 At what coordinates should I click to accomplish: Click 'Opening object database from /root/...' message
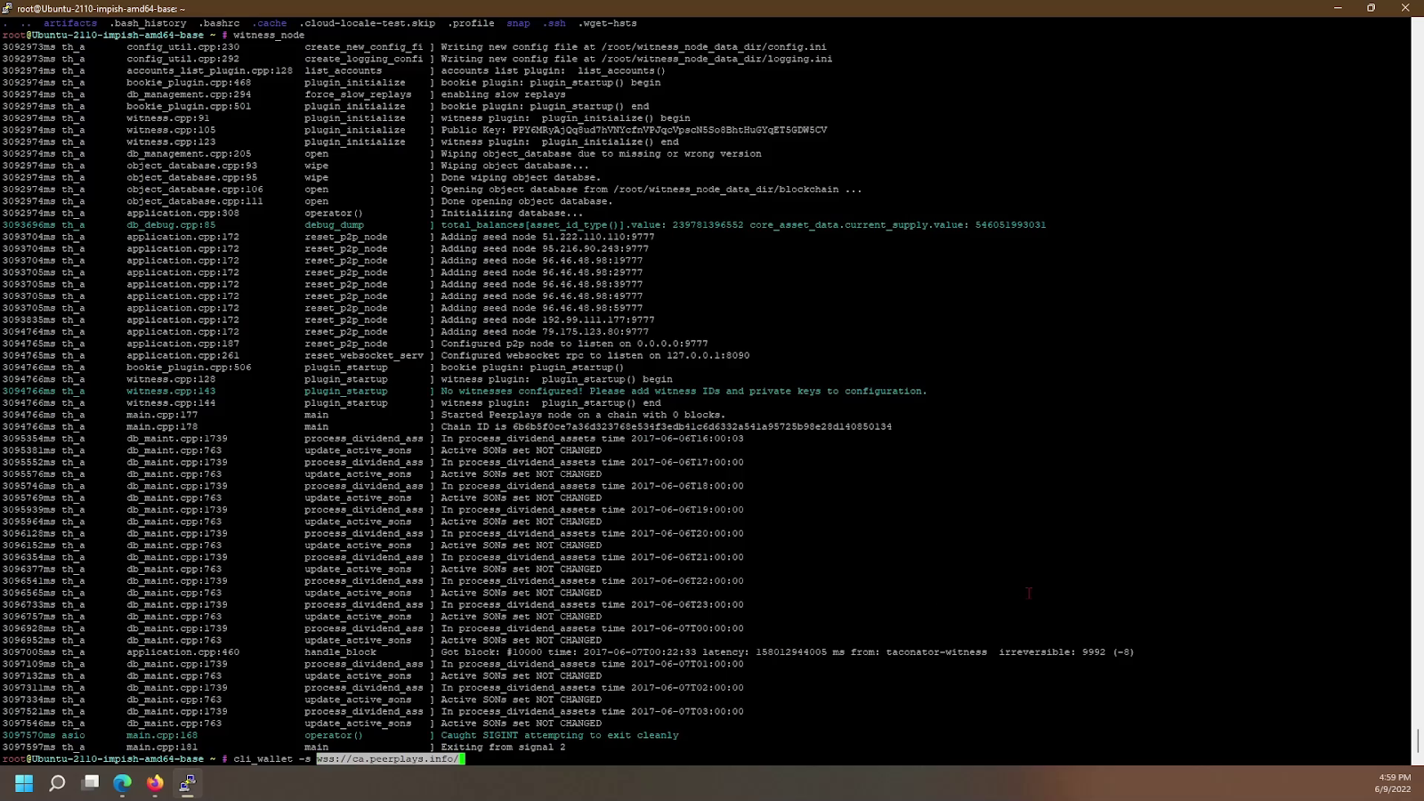[651, 190]
